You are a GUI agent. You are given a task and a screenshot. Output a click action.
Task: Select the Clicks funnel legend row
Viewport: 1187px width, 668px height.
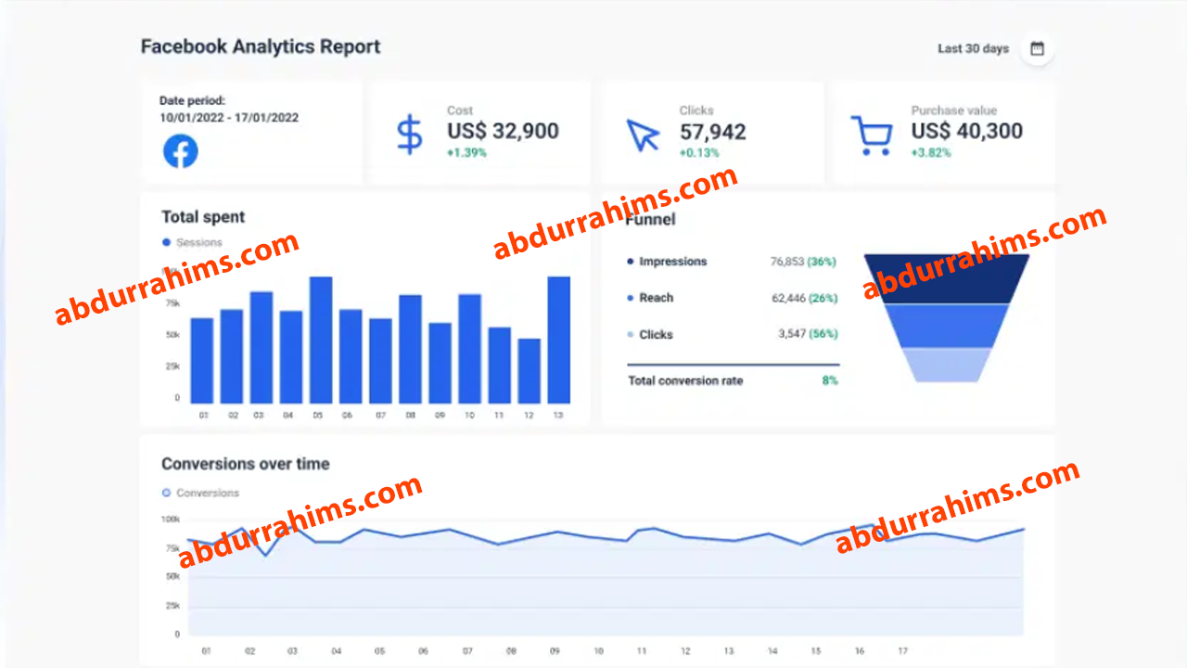coord(656,335)
